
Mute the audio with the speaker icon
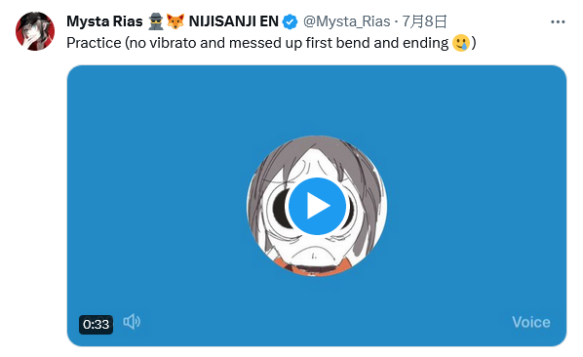coord(132,322)
